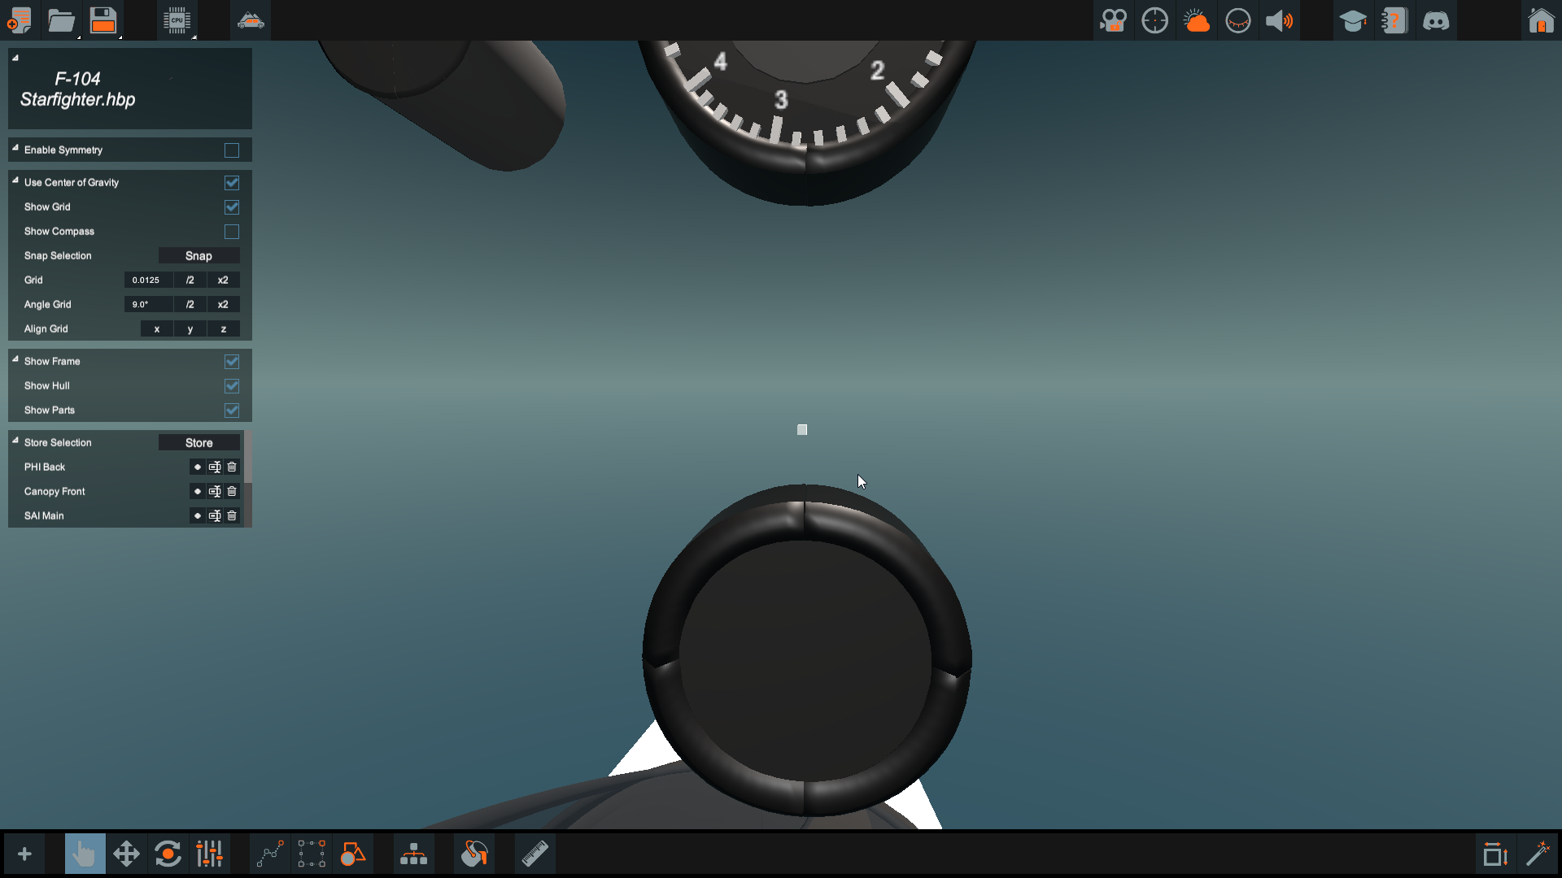Open the hierarchy tree tool
Image resolution: width=1562 pixels, height=878 pixels.
click(413, 854)
